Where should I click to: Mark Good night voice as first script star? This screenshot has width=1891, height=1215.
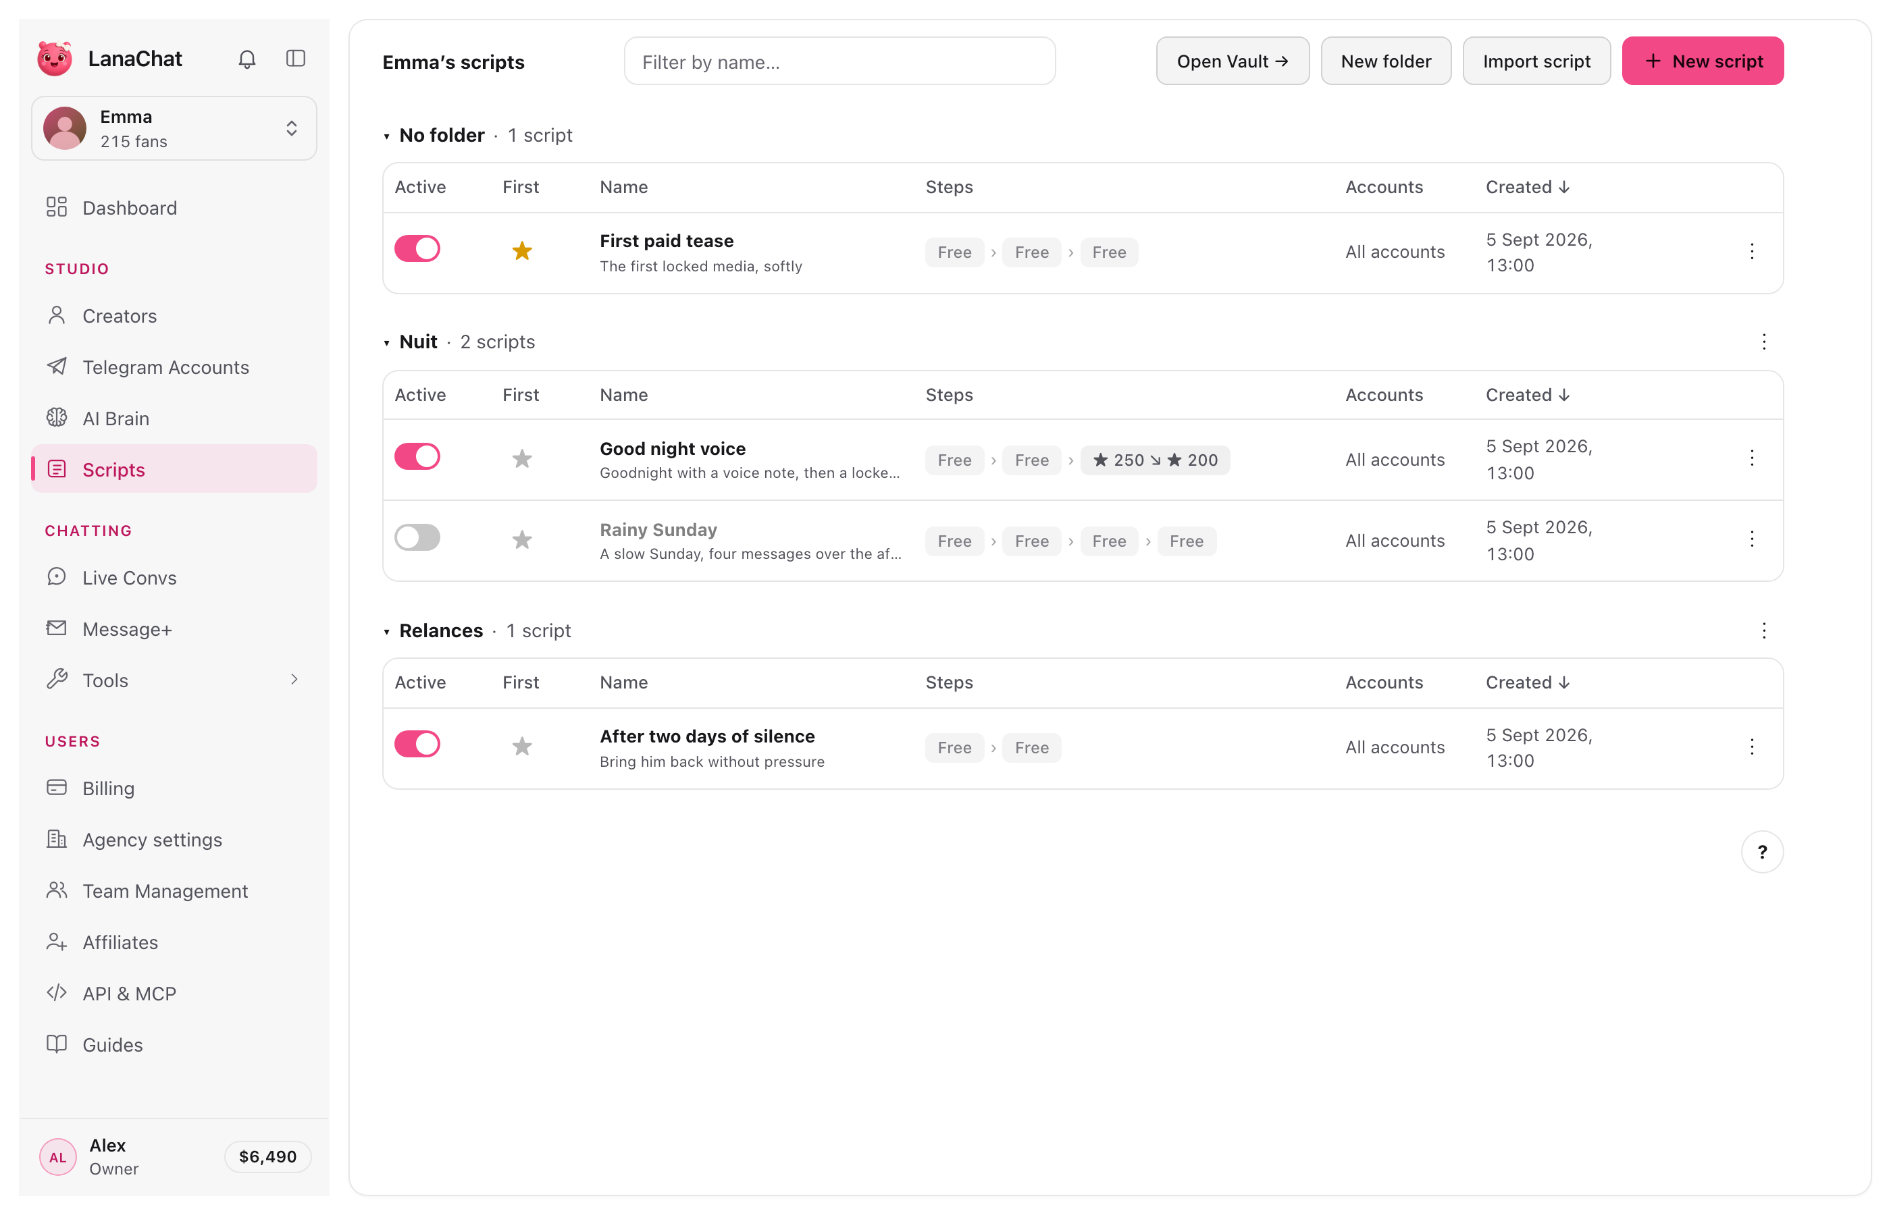pyautogui.click(x=521, y=459)
